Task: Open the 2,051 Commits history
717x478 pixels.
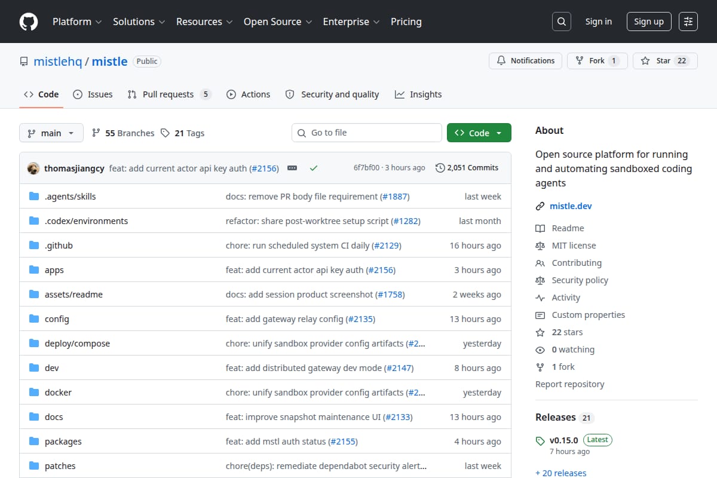Action: [x=467, y=168]
